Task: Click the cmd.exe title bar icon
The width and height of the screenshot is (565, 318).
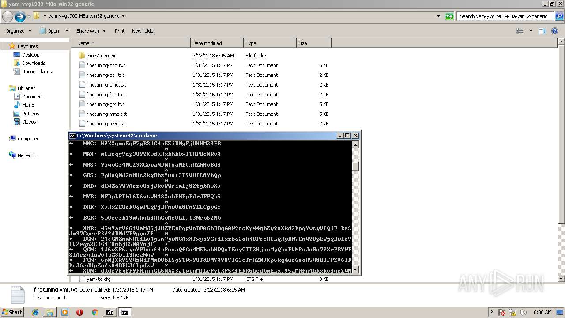Action: click(x=73, y=136)
